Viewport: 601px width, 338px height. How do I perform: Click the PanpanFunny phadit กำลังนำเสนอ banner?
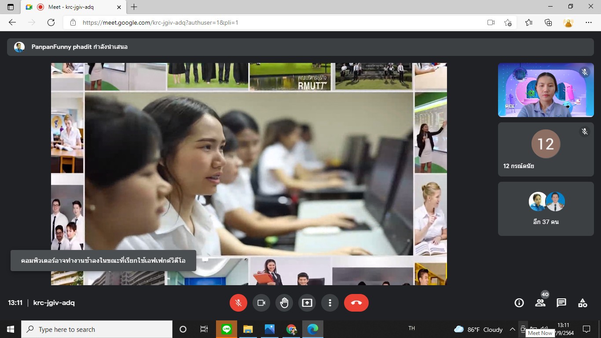[300, 47]
